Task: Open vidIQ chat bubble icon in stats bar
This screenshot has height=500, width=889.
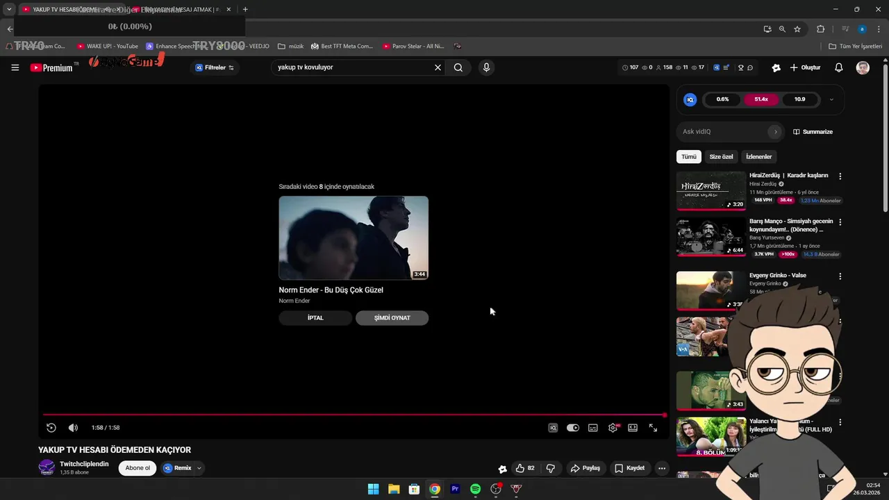Action: pyautogui.click(x=750, y=67)
